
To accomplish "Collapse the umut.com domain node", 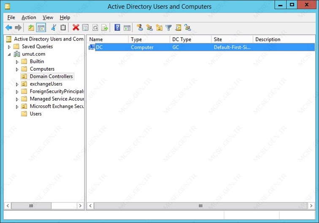I will click(9, 54).
